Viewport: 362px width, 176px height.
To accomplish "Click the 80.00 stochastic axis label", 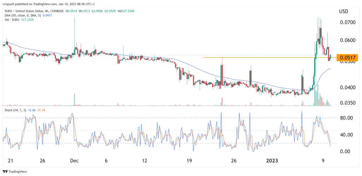I will click(347, 118).
